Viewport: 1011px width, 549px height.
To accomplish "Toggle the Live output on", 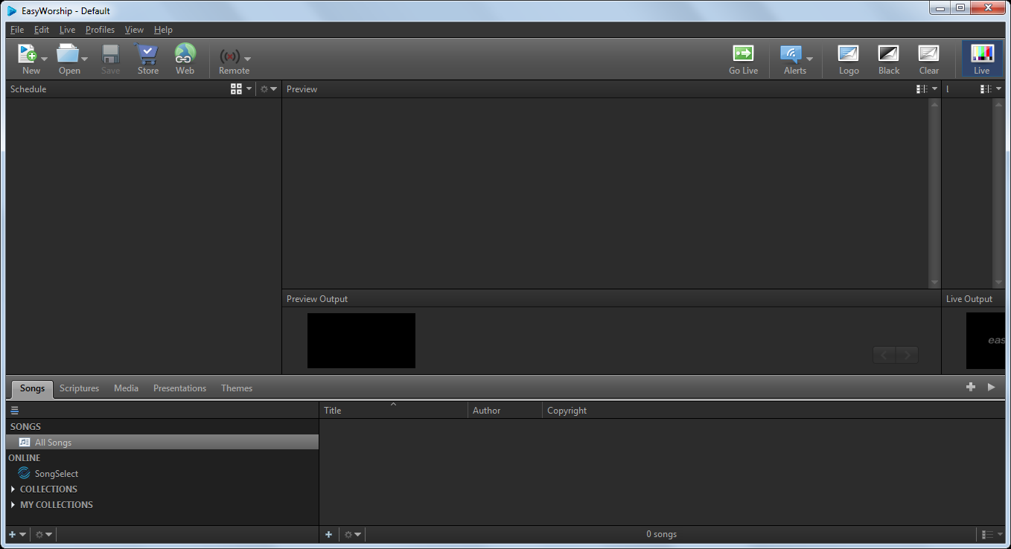I will 981,58.
